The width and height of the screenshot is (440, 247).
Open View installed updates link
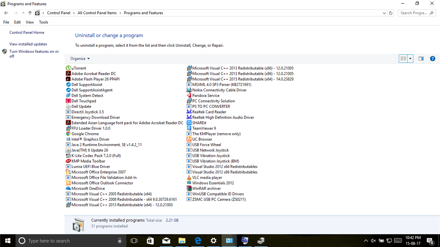tap(28, 44)
